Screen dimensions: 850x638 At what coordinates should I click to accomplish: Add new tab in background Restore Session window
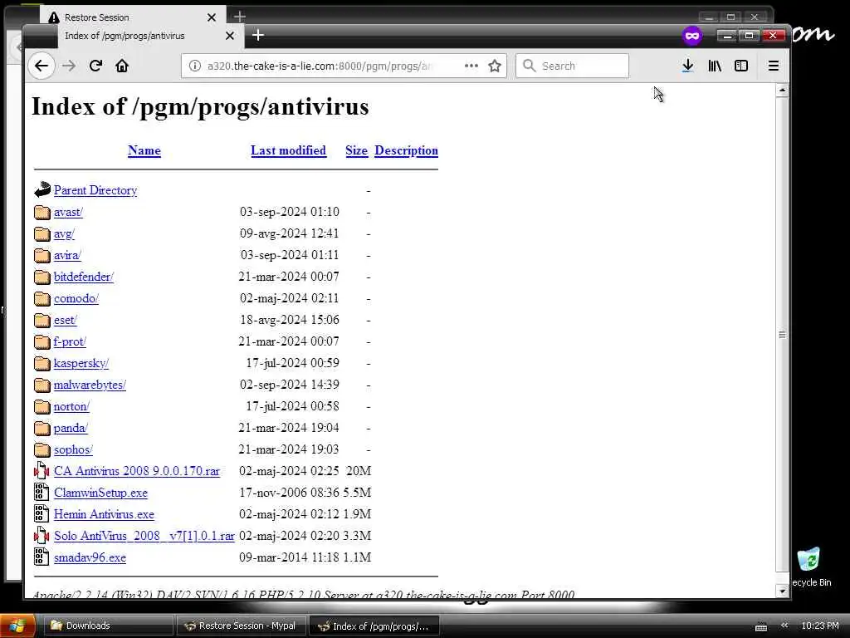[x=240, y=17]
